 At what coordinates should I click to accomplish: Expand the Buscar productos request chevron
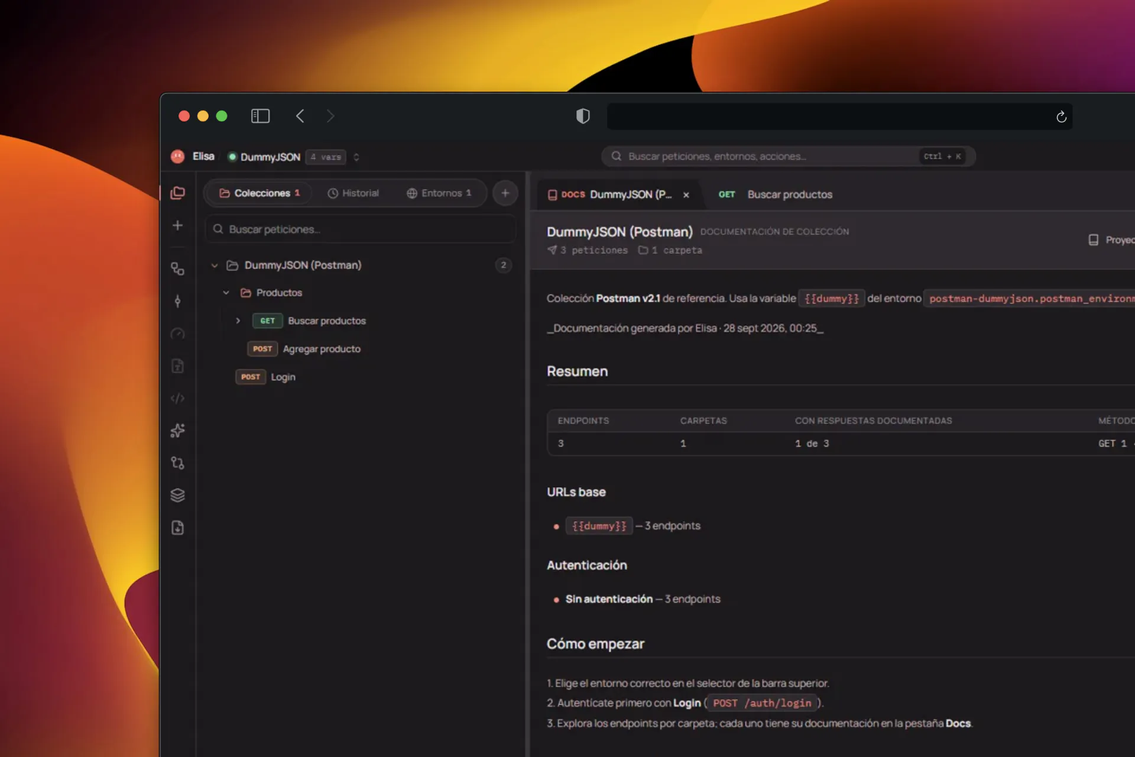click(238, 321)
